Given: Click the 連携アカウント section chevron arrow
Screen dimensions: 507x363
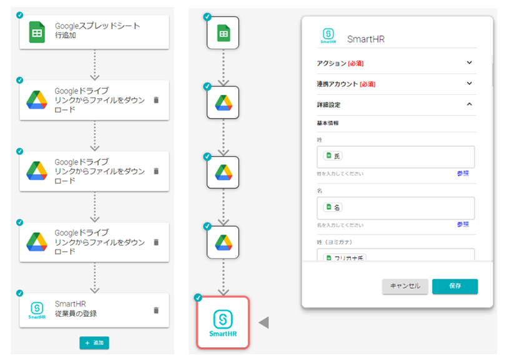Looking at the screenshot, I should [470, 83].
